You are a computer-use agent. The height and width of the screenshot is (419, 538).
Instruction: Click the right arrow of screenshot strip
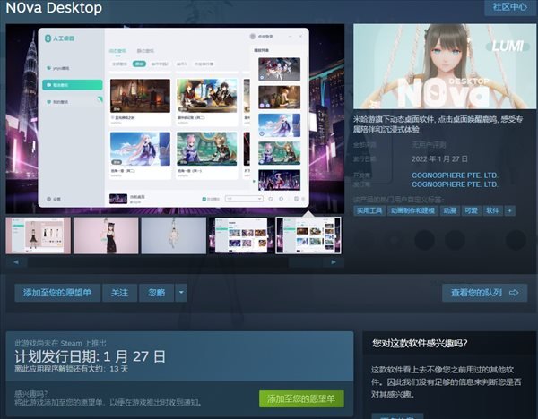coord(334,262)
